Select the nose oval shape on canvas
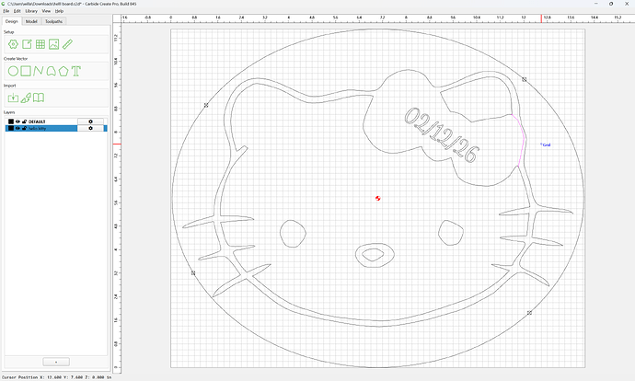Screen dimensions: 635x381 coord(375,256)
